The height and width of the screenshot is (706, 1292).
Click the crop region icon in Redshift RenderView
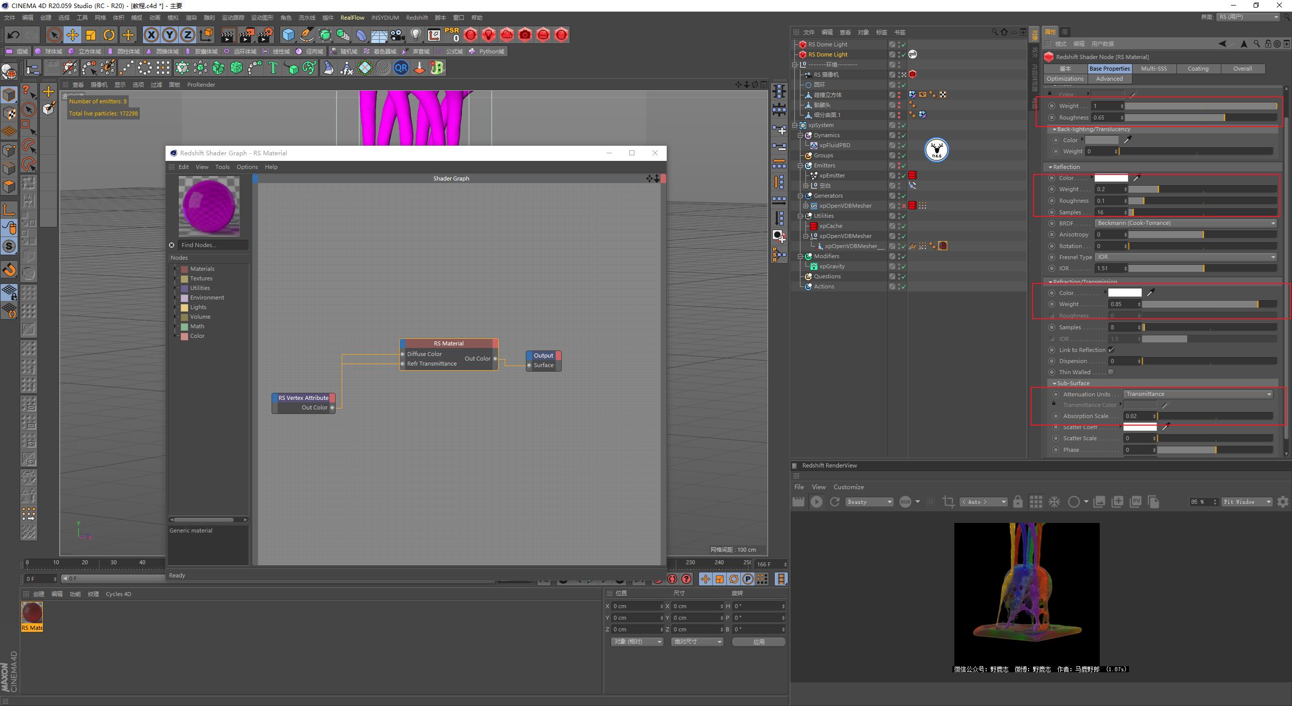(x=948, y=502)
